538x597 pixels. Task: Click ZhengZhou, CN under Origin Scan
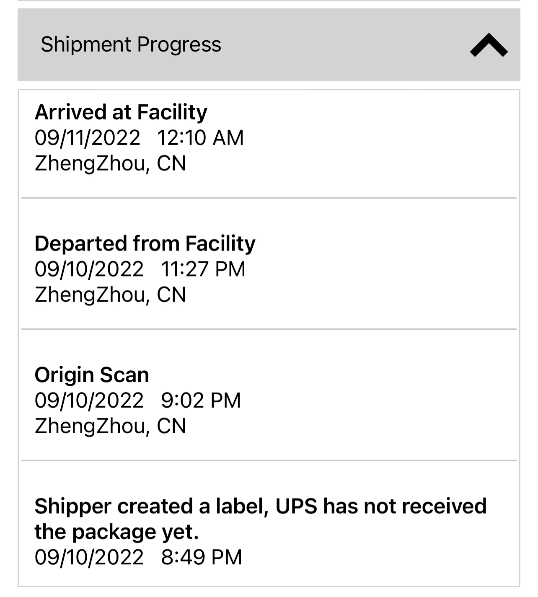[x=110, y=426]
